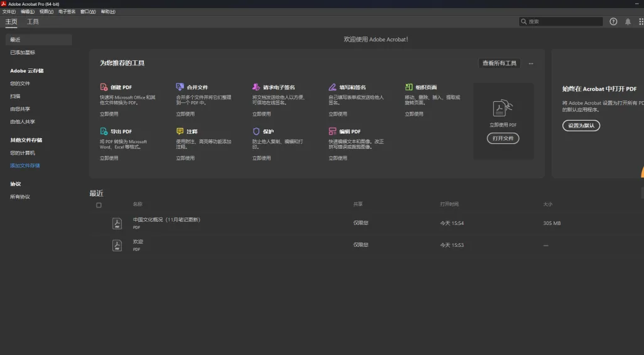Click the 今天 15:54 opened time
The width and height of the screenshot is (644, 355).
point(452,223)
